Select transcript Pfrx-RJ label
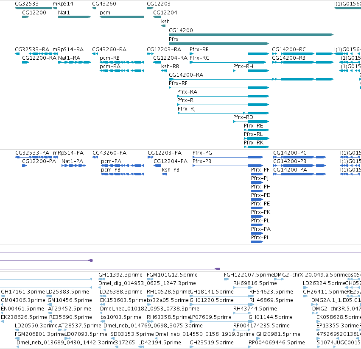Image resolution: width=361 pixels, height=349 pixels. (x=187, y=109)
